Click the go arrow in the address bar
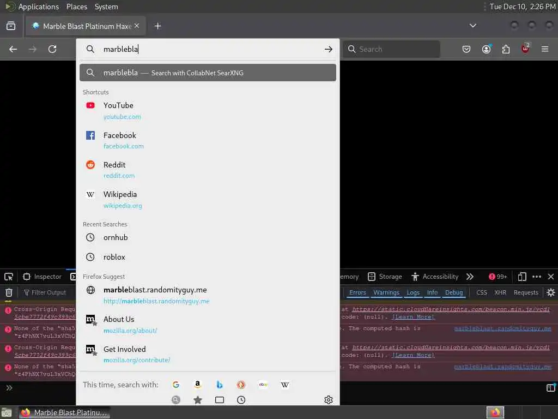Image resolution: width=558 pixels, height=419 pixels. 328,49
